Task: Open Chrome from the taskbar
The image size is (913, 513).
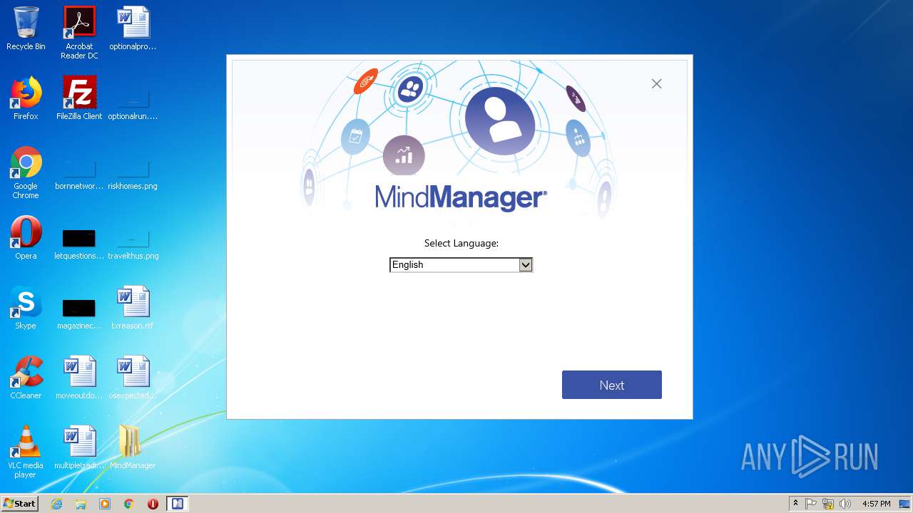Action: pyautogui.click(x=129, y=504)
